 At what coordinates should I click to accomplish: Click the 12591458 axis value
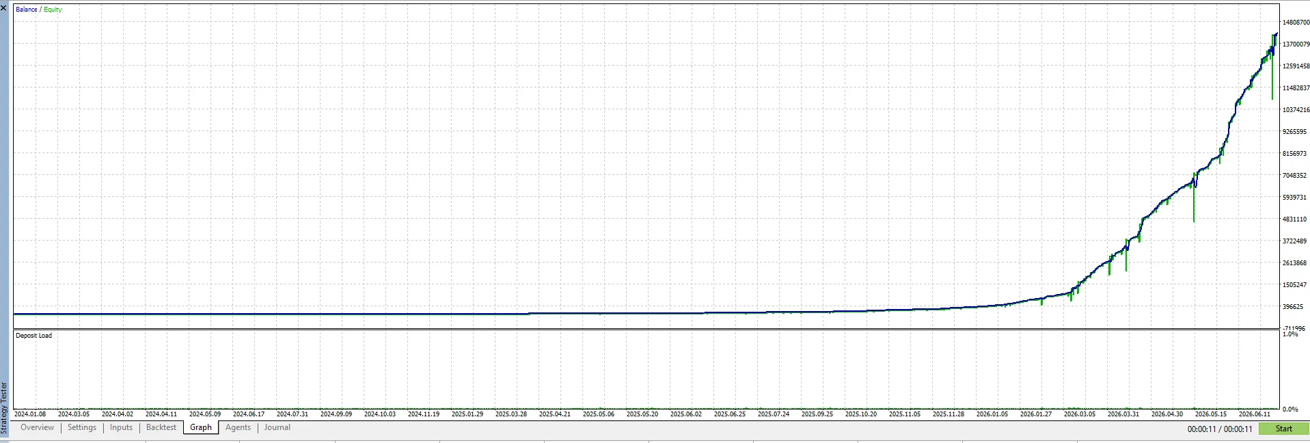pyautogui.click(x=1296, y=66)
